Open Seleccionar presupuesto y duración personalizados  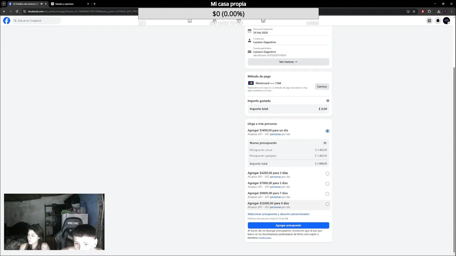coord(279,214)
